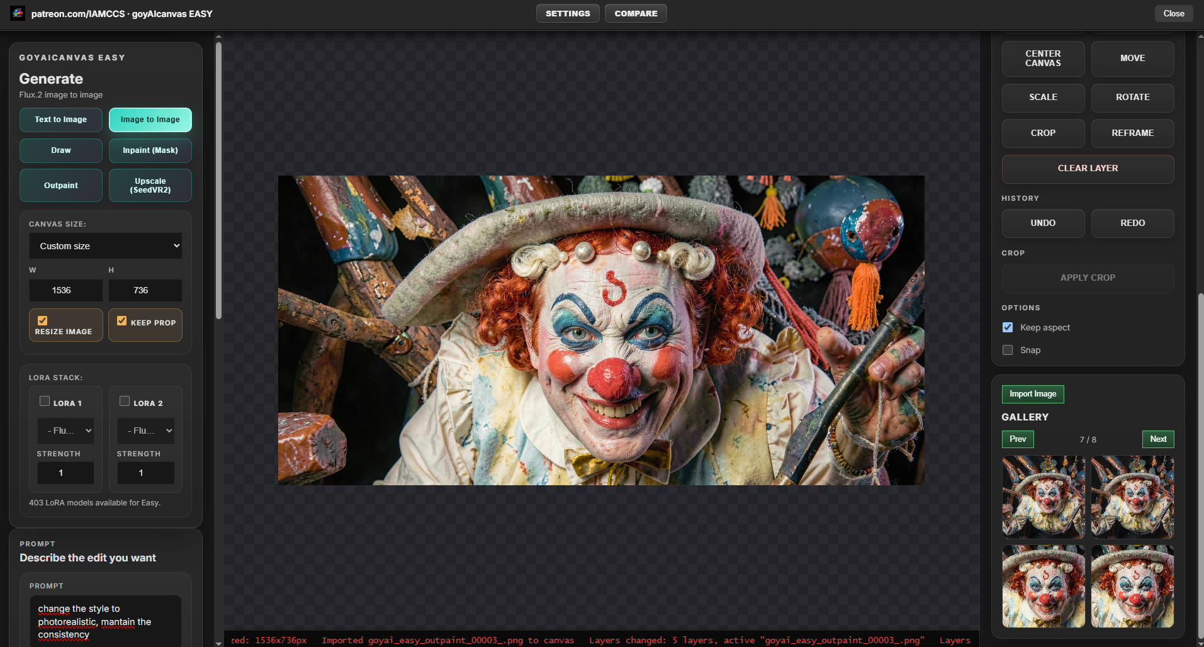Screen dimensions: 1204x647
Task: Open the LORA 2 model dropdown
Action: tap(145, 430)
